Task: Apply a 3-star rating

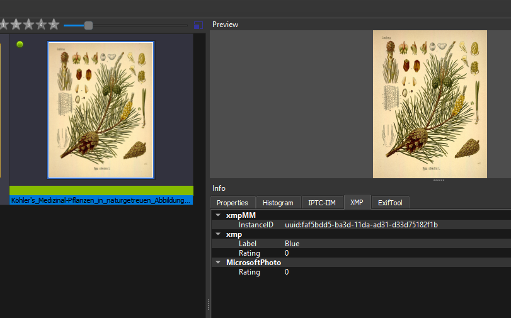Action: 28,25
